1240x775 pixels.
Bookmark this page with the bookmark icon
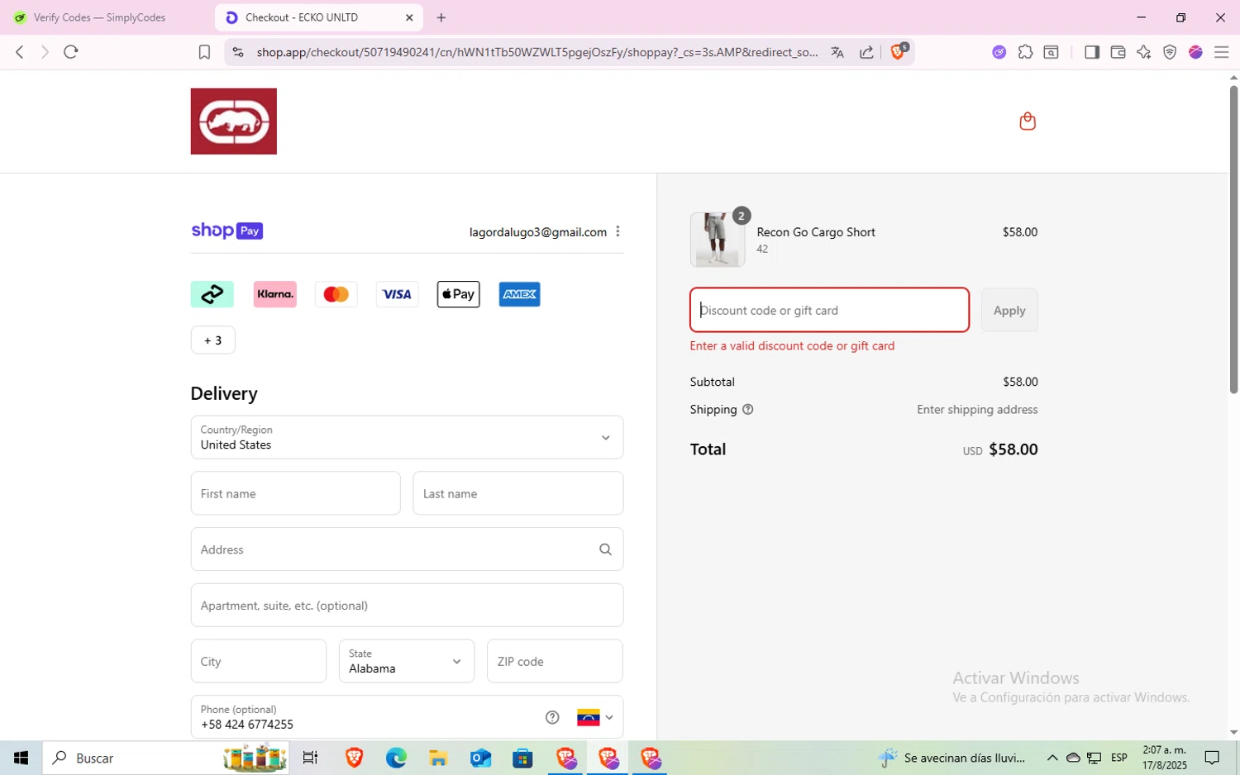[x=204, y=52]
